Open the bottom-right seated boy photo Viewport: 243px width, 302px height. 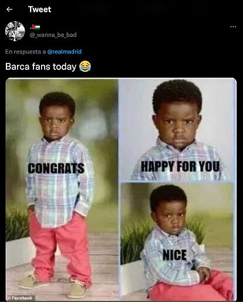(x=177, y=241)
